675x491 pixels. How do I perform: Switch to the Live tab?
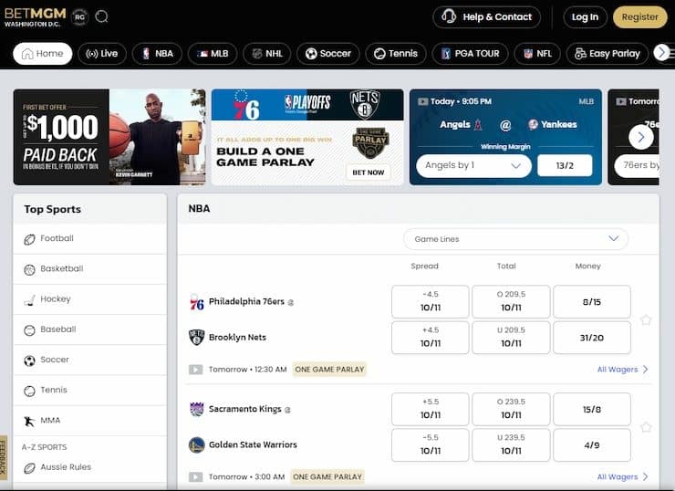pyautogui.click(x=102, y=54)
